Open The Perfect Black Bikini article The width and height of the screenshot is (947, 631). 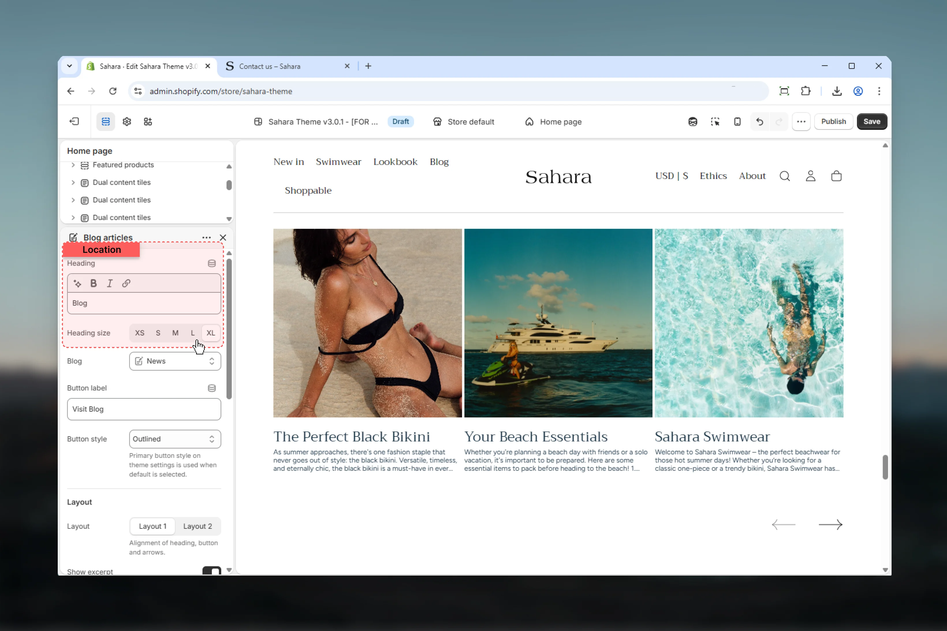coord(351,436)
